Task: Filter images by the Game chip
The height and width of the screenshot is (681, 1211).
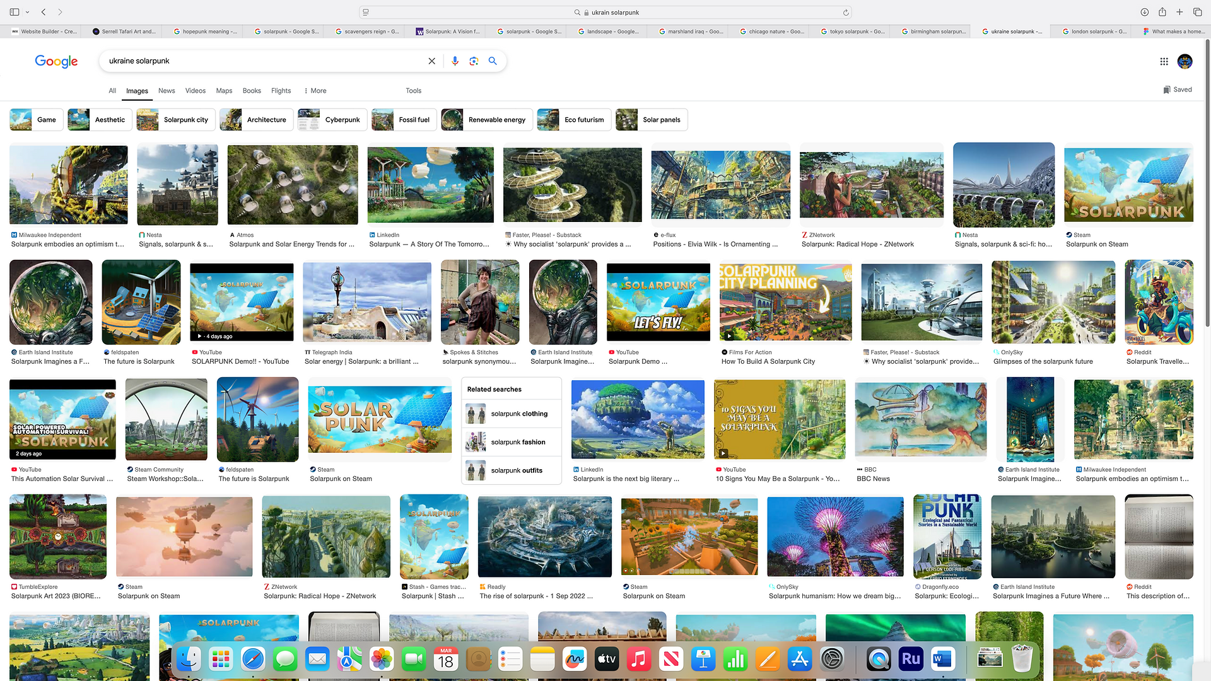Action: [37, 120]
